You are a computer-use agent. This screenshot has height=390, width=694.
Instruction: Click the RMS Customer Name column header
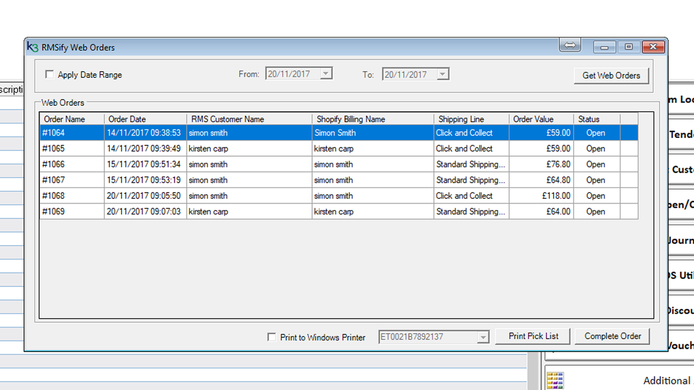[x=249, y=119]
